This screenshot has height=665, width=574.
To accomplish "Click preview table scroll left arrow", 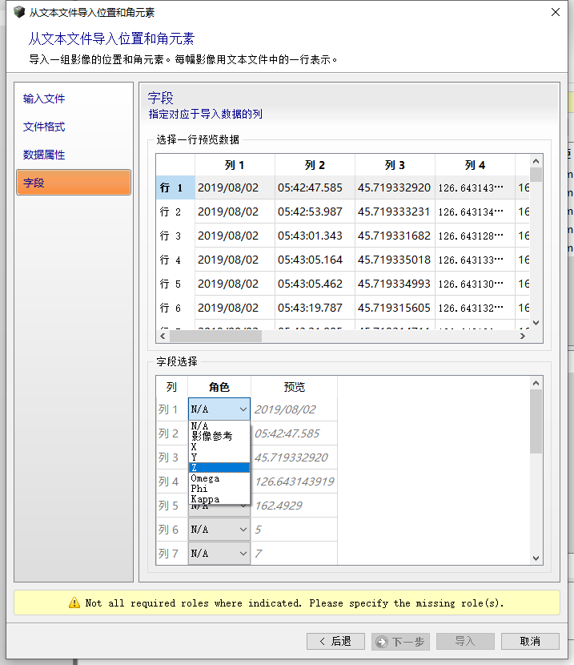I will (x=163, y=336).
